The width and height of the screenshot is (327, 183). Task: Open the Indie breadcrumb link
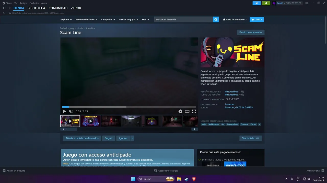tap(81, 28)
